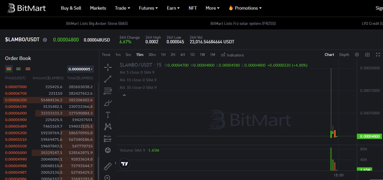Show buy orders only view
The height and width of the screenshot is (180, 383).
(19, 69)
